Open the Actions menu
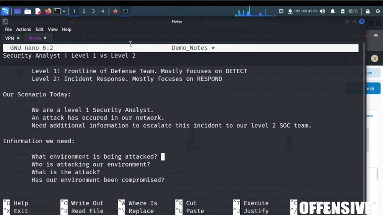Viewport: 383px width, 215px height. coord(23,29)
